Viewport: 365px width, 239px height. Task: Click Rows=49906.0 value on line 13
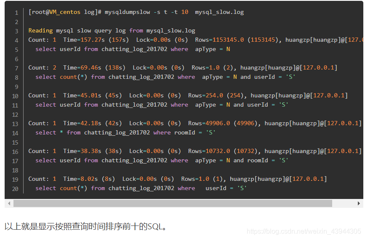click(x=209, y=124)
